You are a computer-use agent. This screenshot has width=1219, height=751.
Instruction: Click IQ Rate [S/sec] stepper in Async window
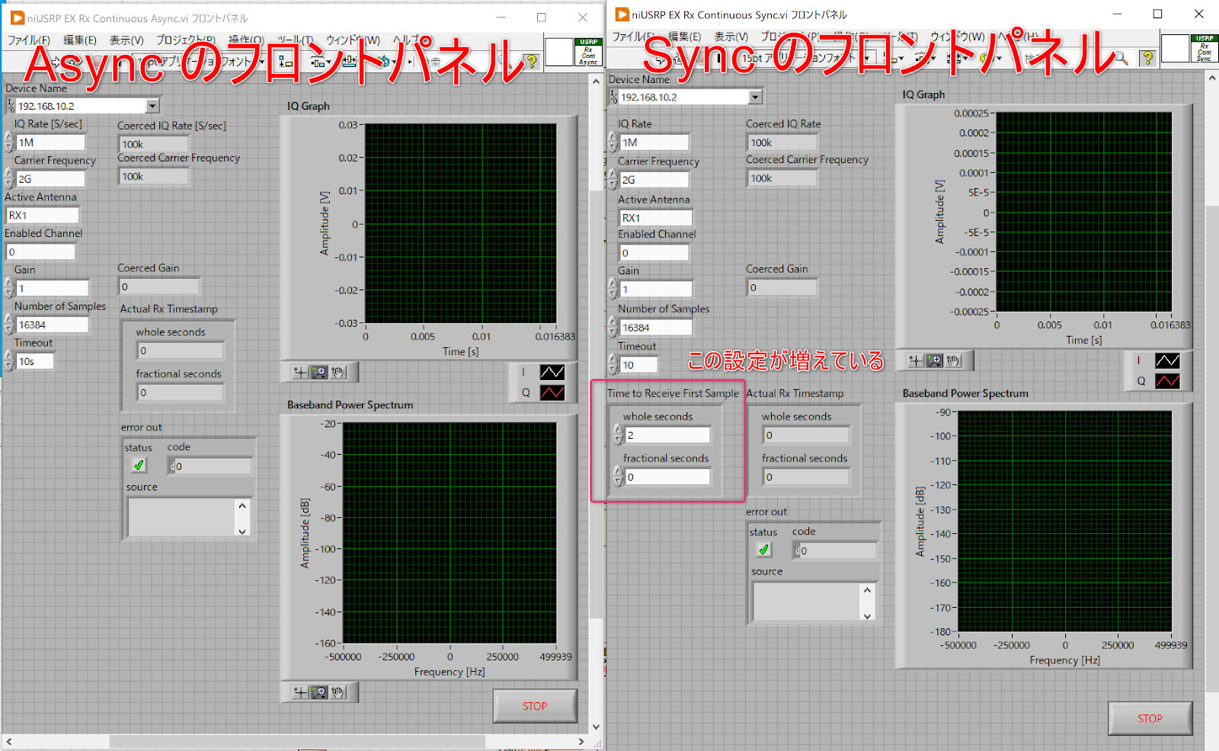(9, 142)
